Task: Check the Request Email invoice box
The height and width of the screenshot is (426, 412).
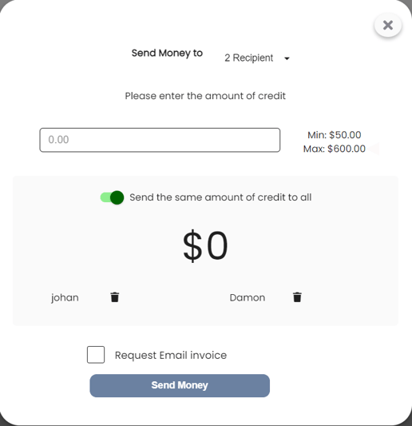Action: click(96, 355)
